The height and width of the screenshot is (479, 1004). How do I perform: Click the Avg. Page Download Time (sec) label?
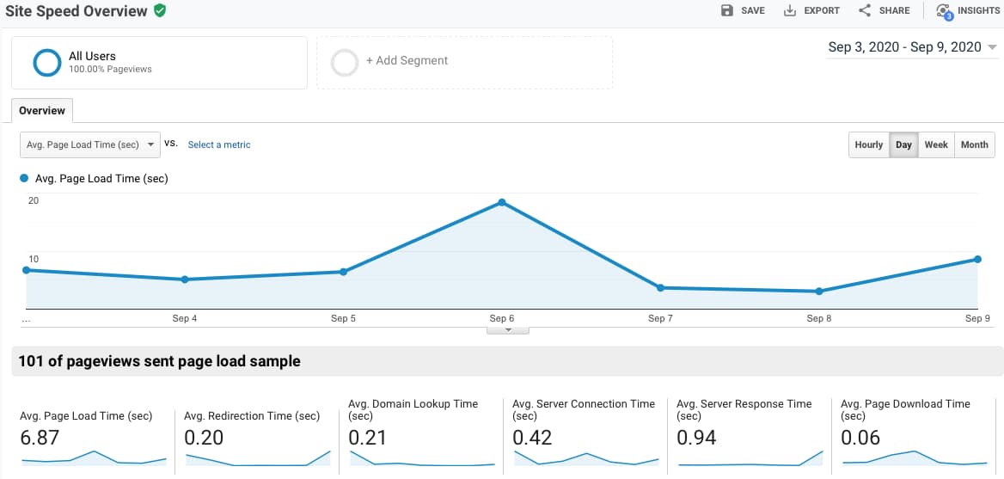(905, 410)
